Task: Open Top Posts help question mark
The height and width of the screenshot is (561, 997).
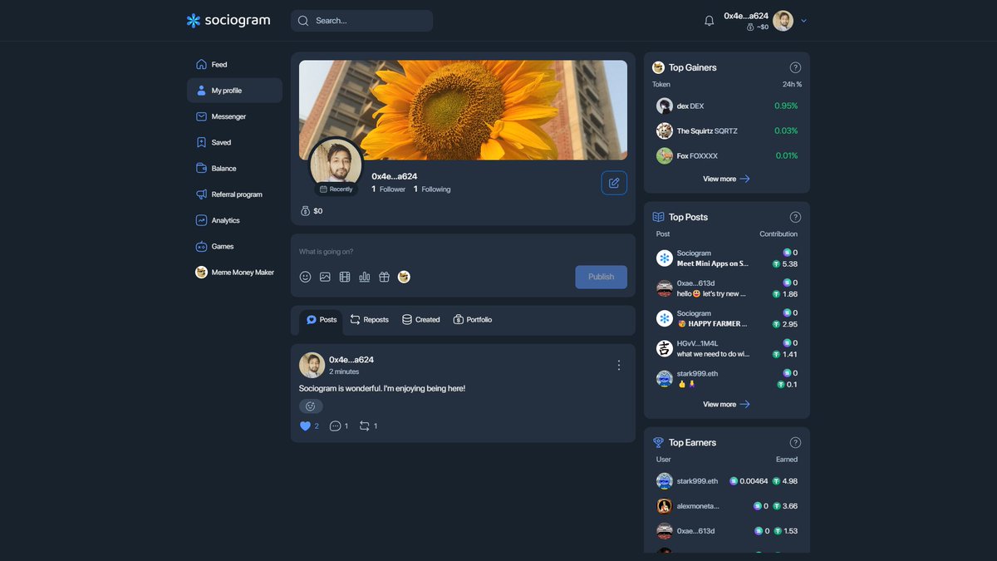Action: tap(795, 217)
